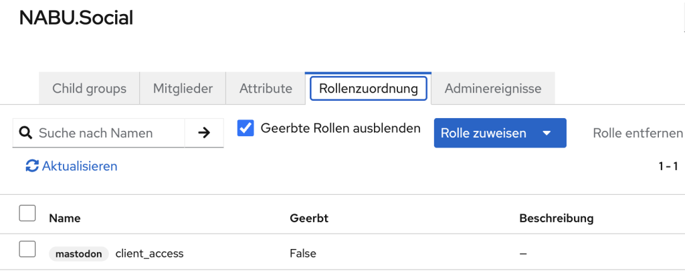This screenshot has width=685, height=275.
Task: Switch to the Child groups tab
Action: pyautogui.click(x=89, y=88)
